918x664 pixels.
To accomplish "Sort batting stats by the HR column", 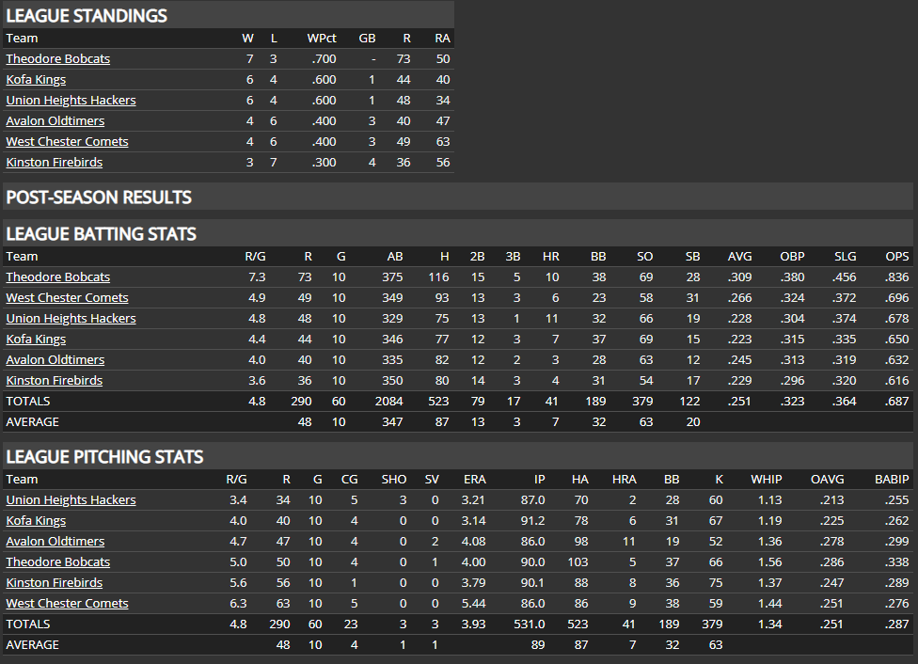I will click(x=551, y=256).
